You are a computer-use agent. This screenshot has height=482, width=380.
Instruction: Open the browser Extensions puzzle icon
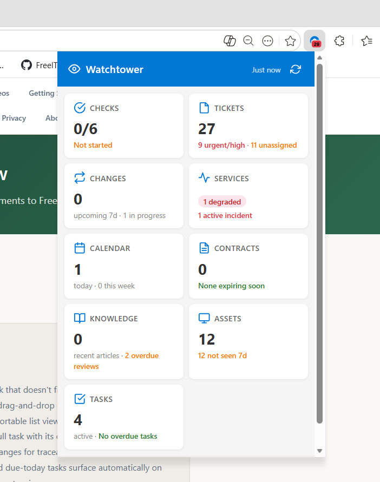[x=339, y=41]
